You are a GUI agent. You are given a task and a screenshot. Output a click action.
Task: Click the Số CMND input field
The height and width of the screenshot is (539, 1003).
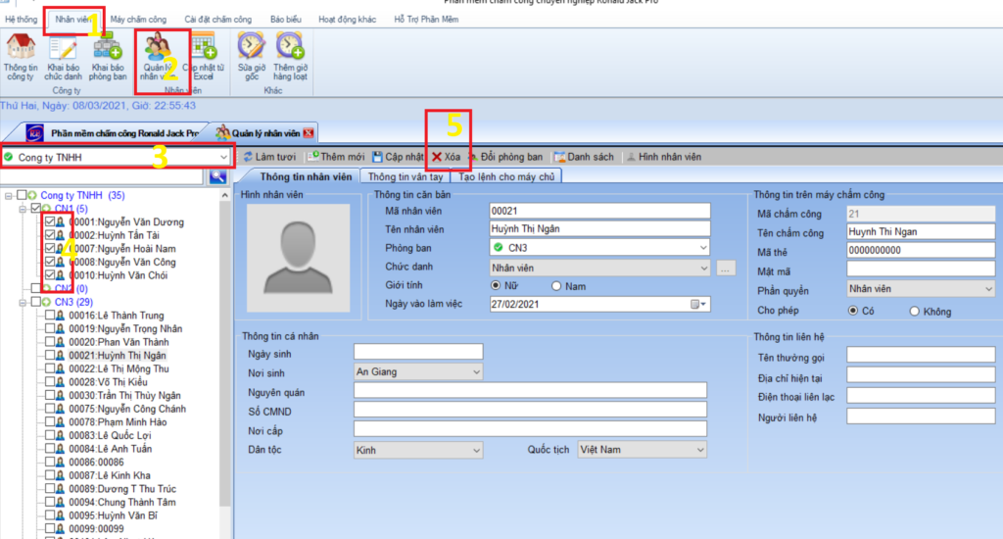pyautogui.click(x=530, y=410)
